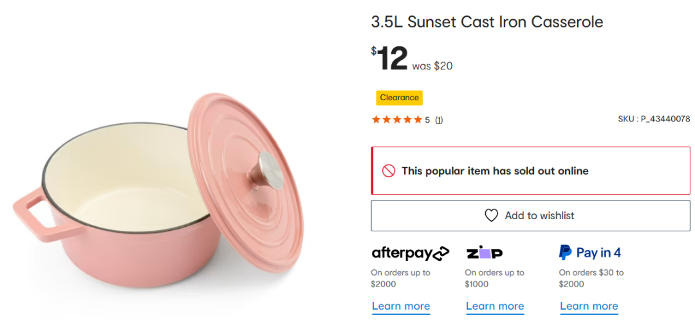Click the 3.5L Sunset Cast Iron Casserole title

pyautogui.click(x=486, y=22)
